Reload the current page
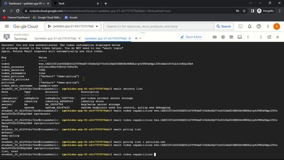 pos(18,11)
